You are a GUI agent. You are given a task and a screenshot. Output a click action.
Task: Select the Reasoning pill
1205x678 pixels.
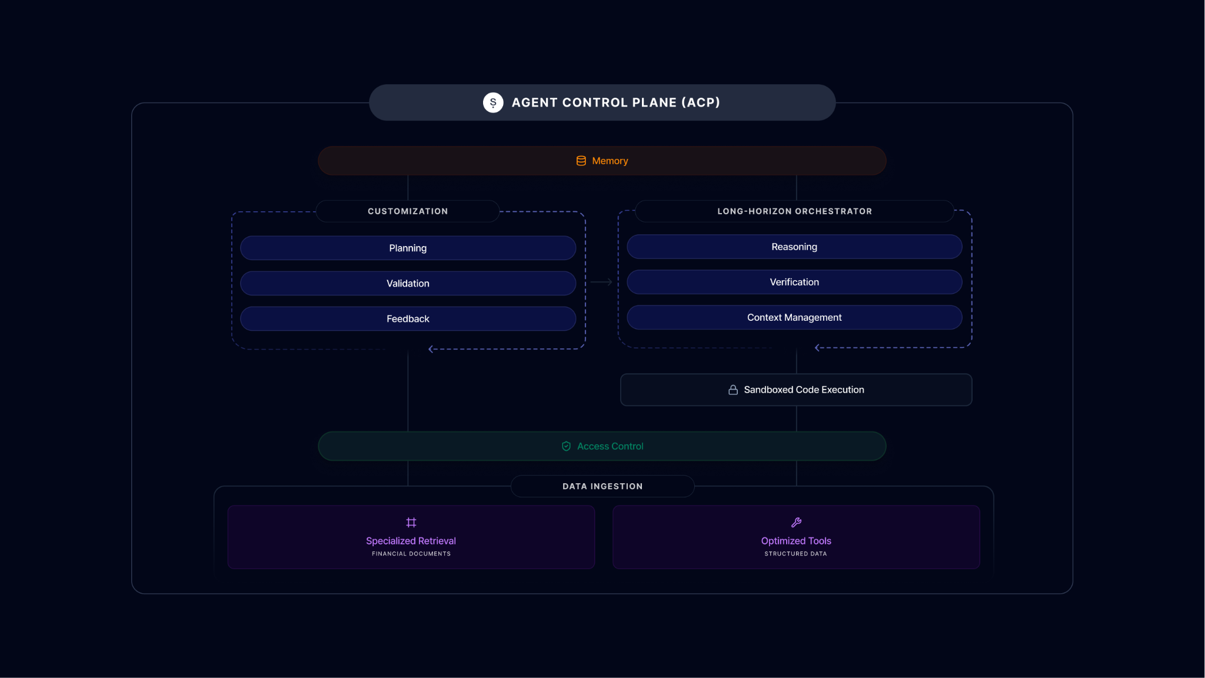coord(794,247)
